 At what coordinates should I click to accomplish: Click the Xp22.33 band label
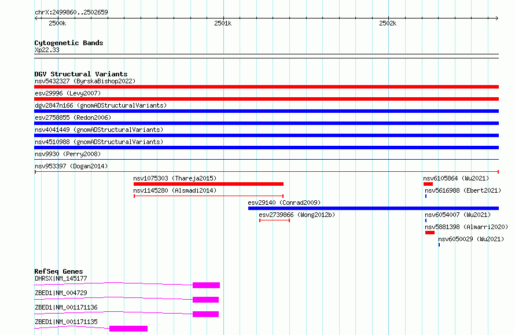tap(47, 50)
